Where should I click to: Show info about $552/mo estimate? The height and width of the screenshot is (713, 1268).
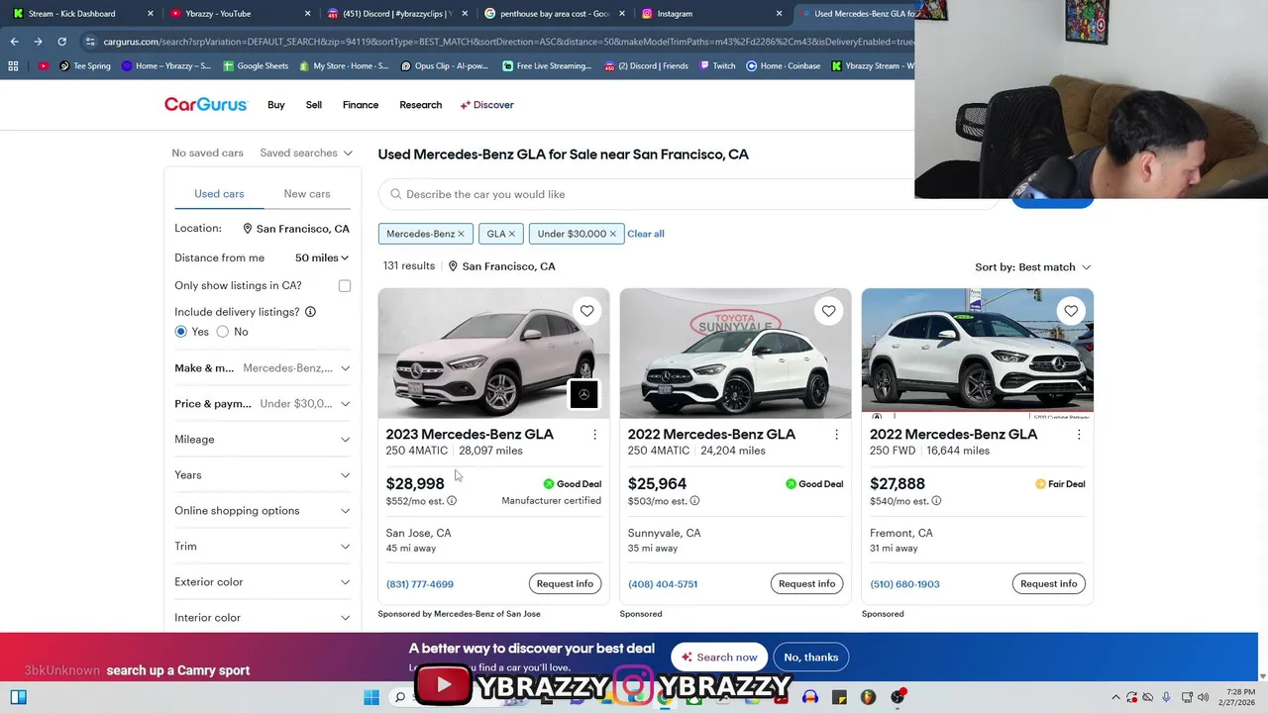point(452,501)
